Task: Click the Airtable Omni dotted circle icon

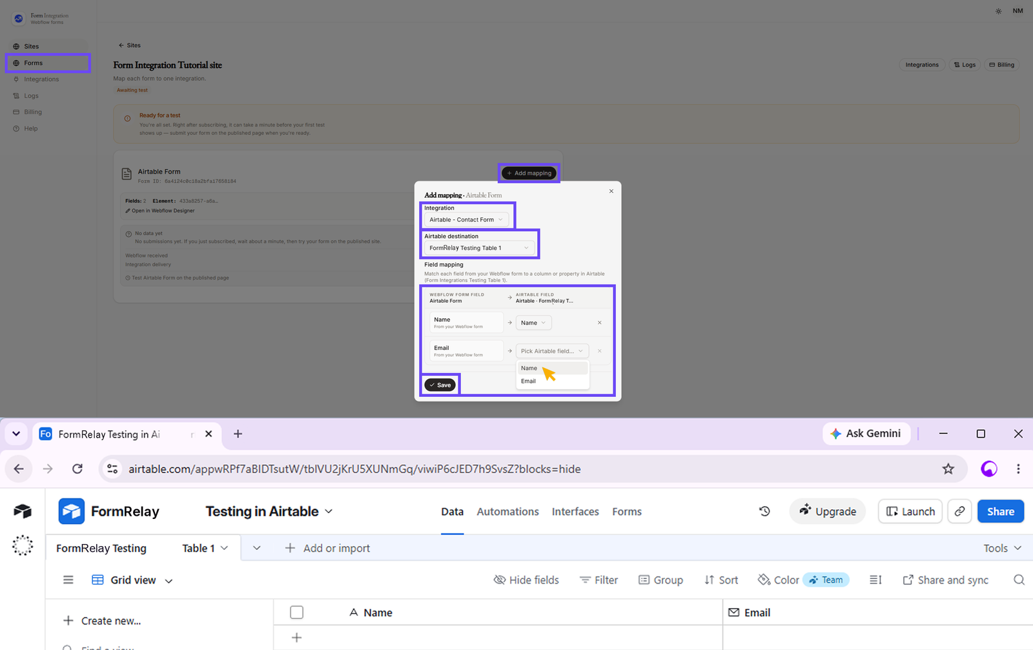Action: [x=23, y=545]
